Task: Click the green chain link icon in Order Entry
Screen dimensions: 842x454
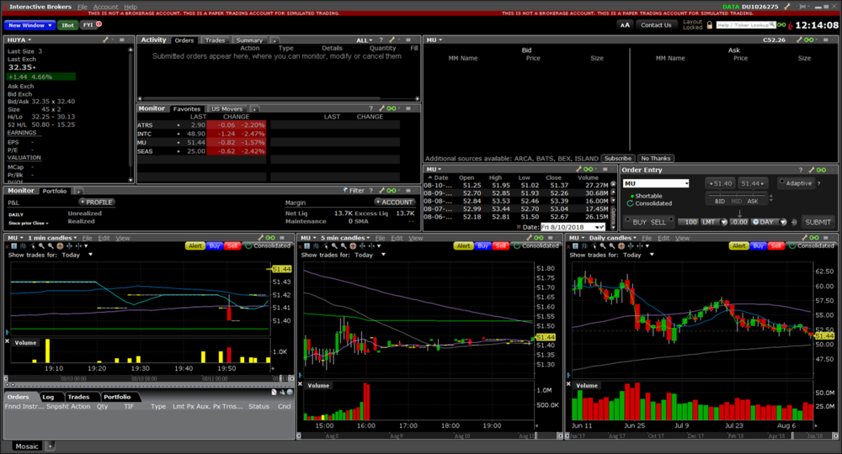Action: 821,170
